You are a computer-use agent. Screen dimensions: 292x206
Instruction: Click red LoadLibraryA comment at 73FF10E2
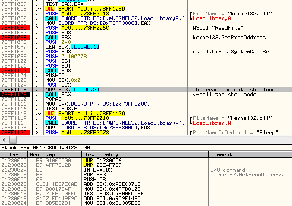pyautogui.click(x=212, y=18)
